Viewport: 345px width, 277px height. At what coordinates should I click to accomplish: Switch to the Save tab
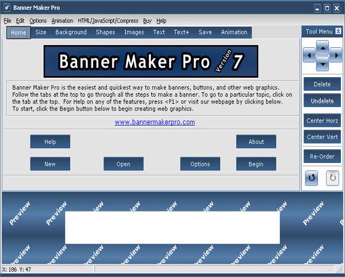click(205, 32)
